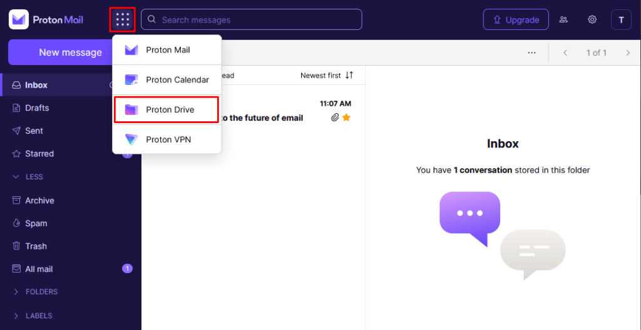Focus the Search messages field
This screenshot has width=641, height=330.
tap(252, 19)
